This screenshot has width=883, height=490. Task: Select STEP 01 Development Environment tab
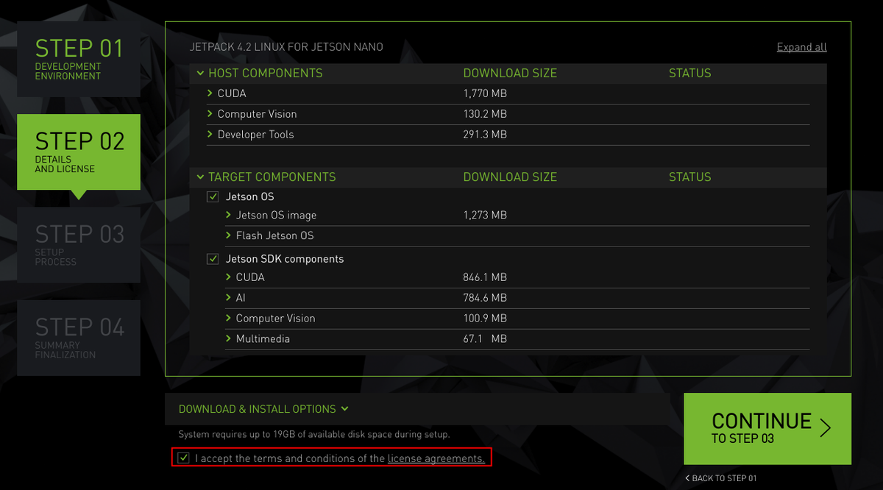tap(79, 58)
